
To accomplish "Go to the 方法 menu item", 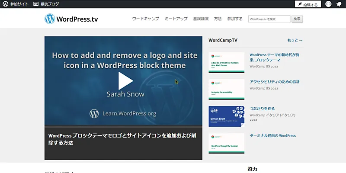I will point(218,19).
